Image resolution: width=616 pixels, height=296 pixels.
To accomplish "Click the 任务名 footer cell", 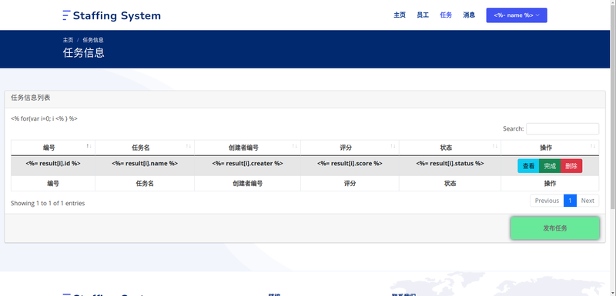I will [x=145, y=184].
